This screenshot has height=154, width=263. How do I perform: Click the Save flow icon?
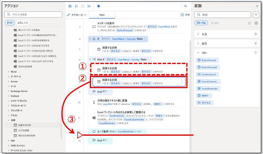(x=70, y=6)
